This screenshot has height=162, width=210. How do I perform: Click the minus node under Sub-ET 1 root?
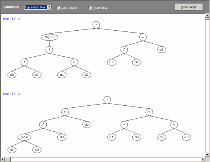click(x=143, y=37)
